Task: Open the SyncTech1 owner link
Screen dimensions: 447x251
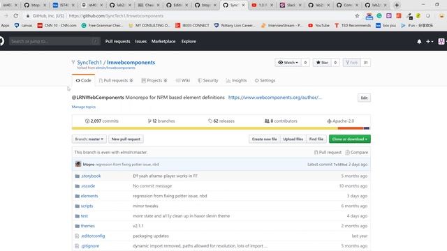Action: (89, 62)
